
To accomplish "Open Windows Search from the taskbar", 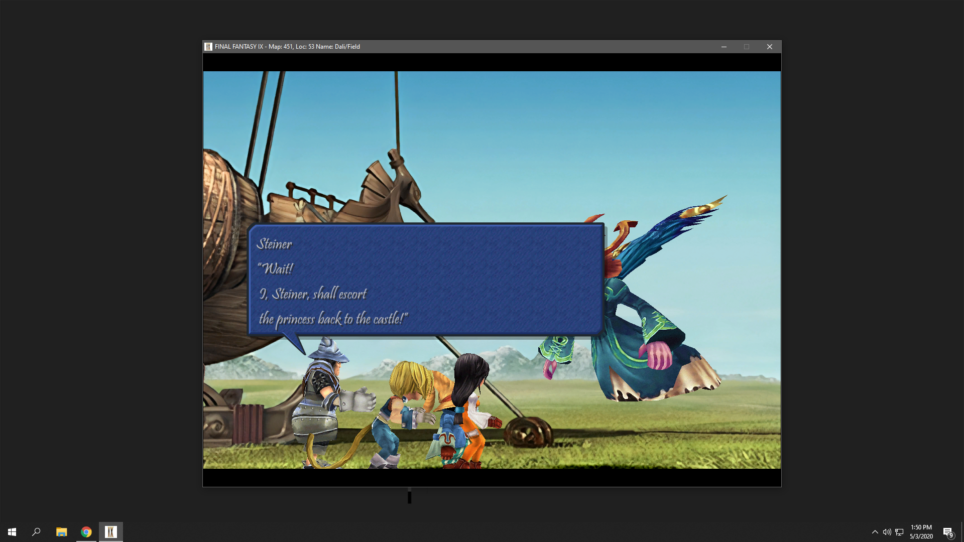I will click(36, 532).
